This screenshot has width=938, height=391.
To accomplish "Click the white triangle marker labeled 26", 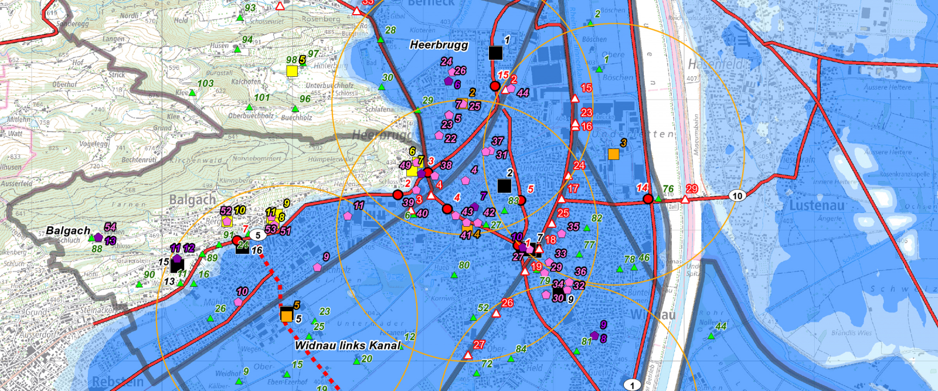I will [497, 314].
